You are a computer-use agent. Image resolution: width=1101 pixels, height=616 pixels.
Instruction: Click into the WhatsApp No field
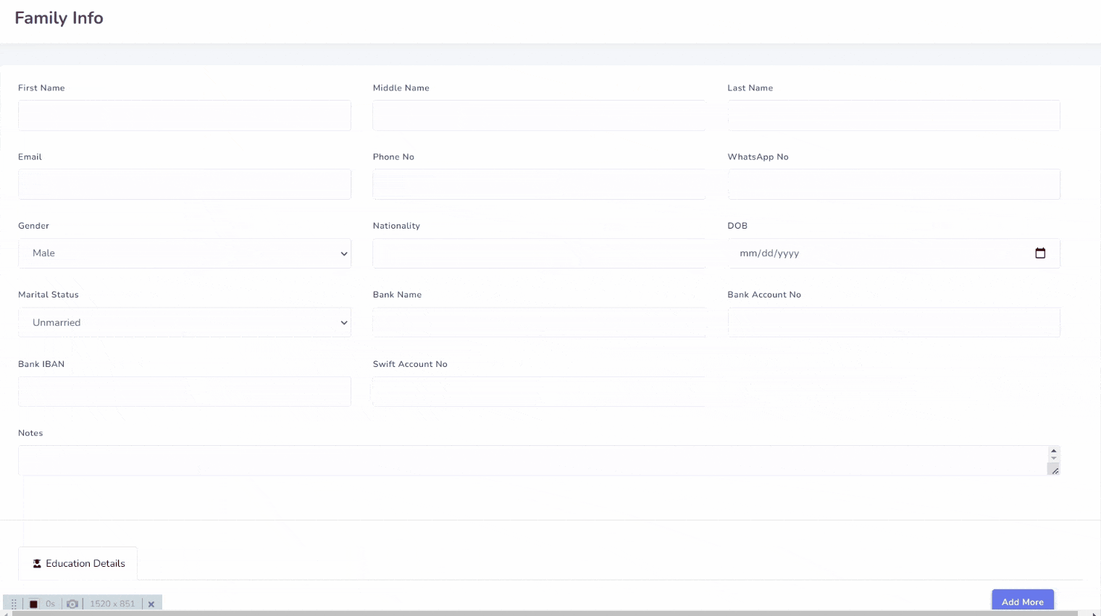(x=894, y=184)
